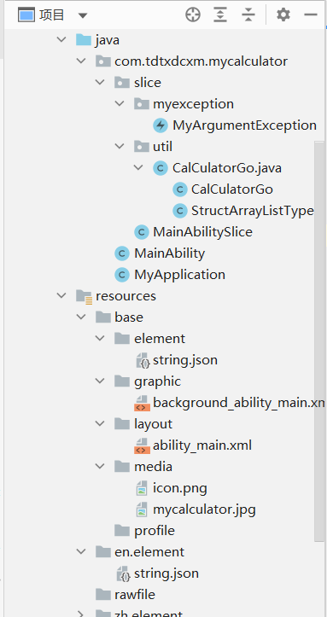
Task: Select the resources folder label
Action: pos(126,296)
